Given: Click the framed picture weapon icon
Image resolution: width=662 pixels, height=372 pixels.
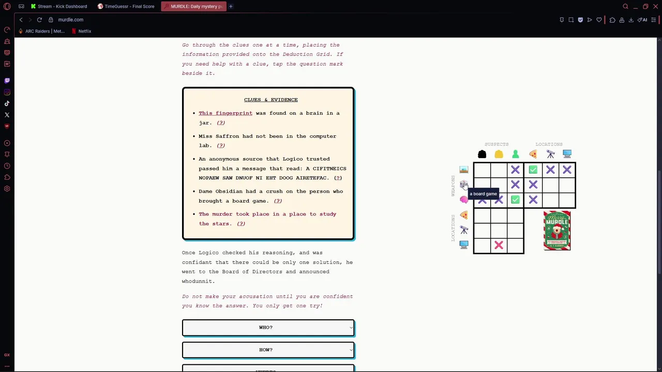Looking at the screenshot, I should pos(464,169).
